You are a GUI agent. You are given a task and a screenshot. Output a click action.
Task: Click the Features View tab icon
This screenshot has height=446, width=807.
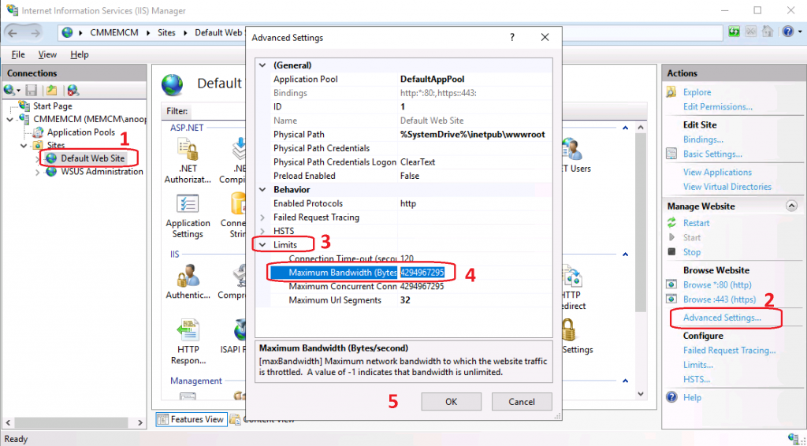[162, 419]
